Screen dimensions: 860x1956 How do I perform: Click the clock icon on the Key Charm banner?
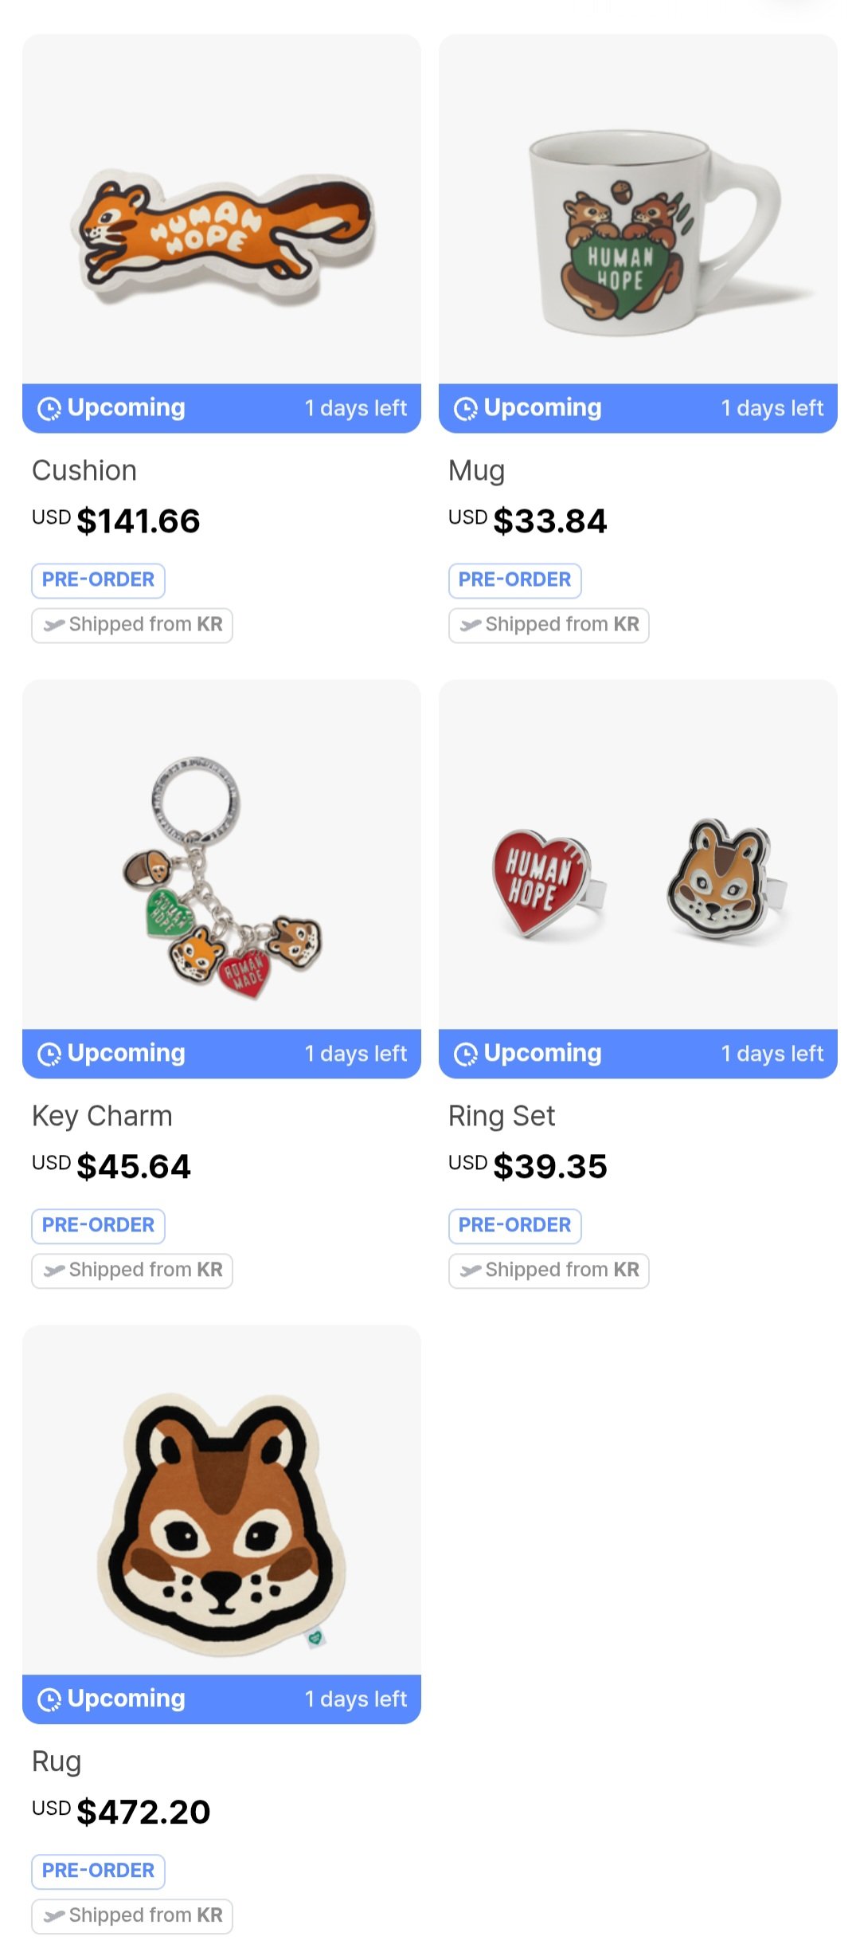tap(51, 1053)
